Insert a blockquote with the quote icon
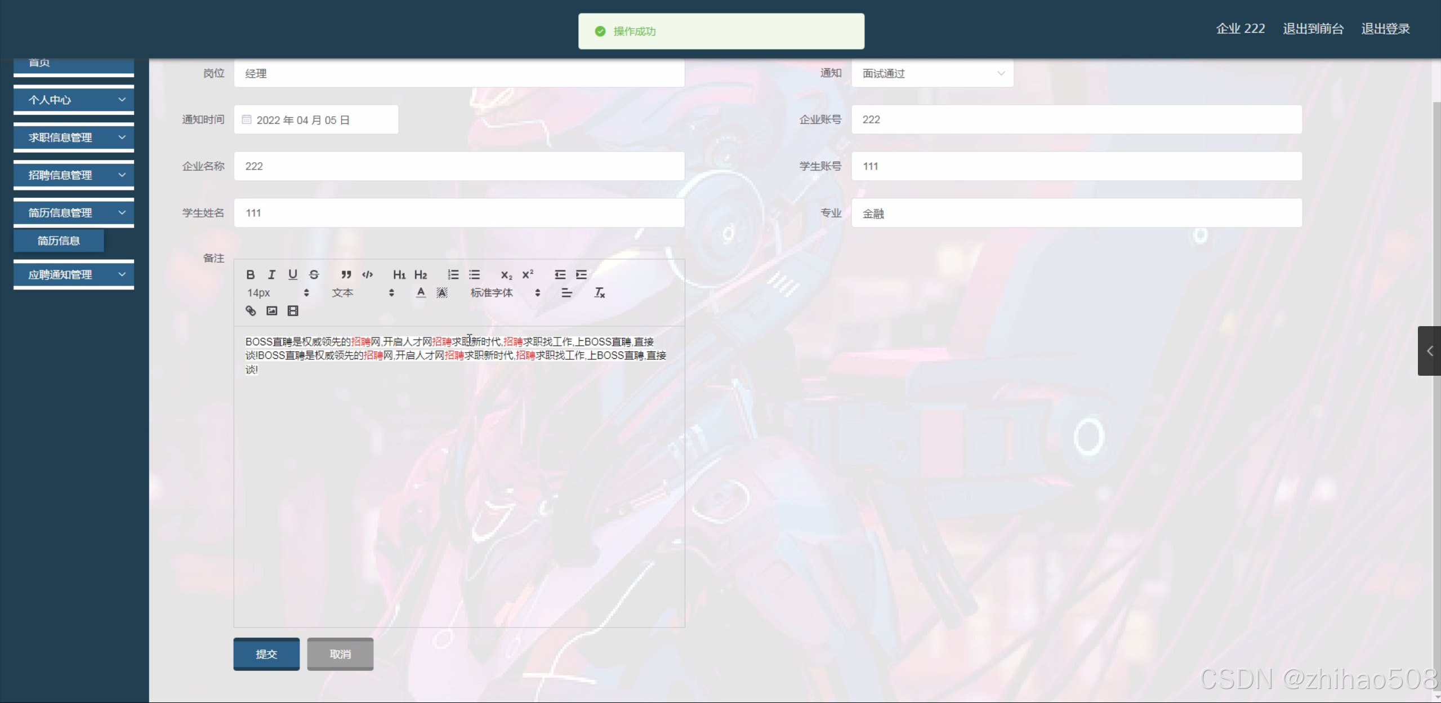The image size is (1441, 703). (346, 274)
